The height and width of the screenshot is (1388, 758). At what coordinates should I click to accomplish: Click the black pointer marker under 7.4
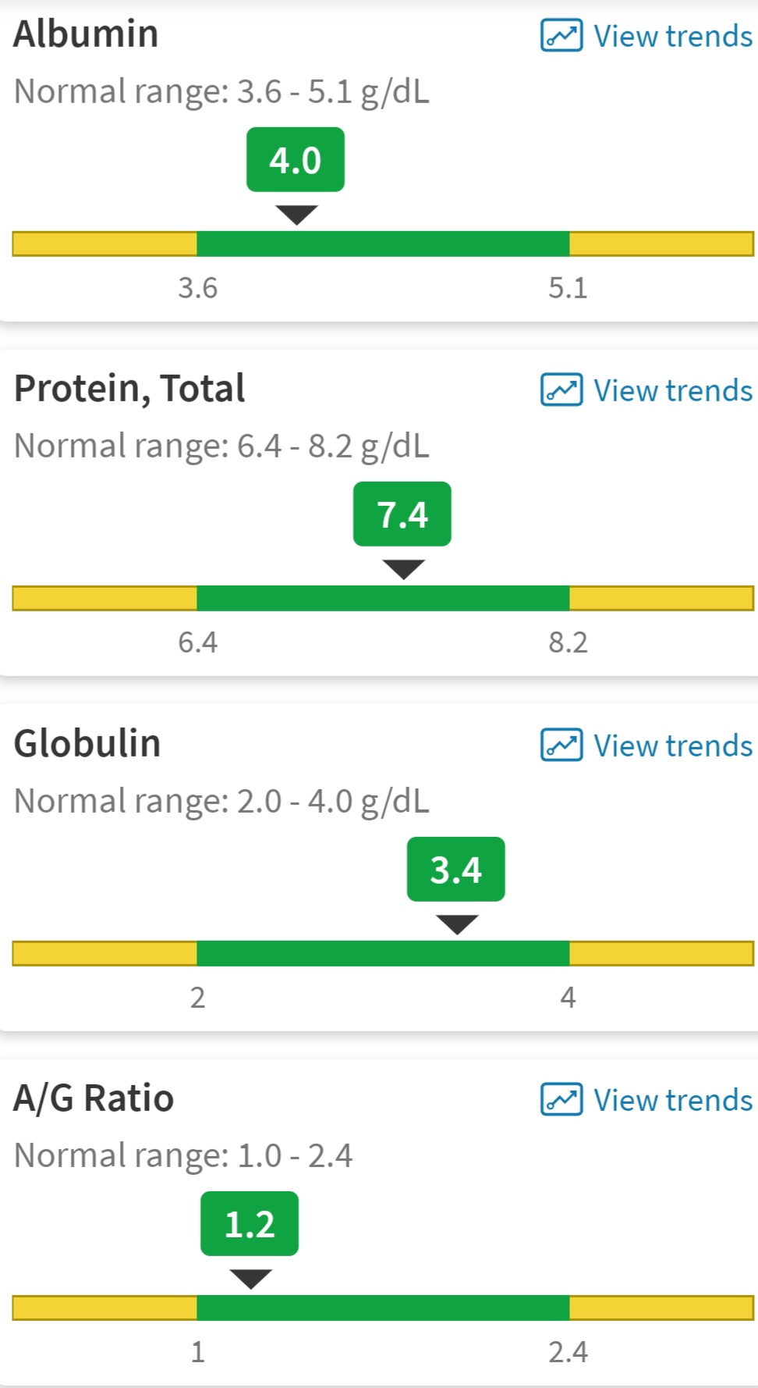click(x=403, y=569)
